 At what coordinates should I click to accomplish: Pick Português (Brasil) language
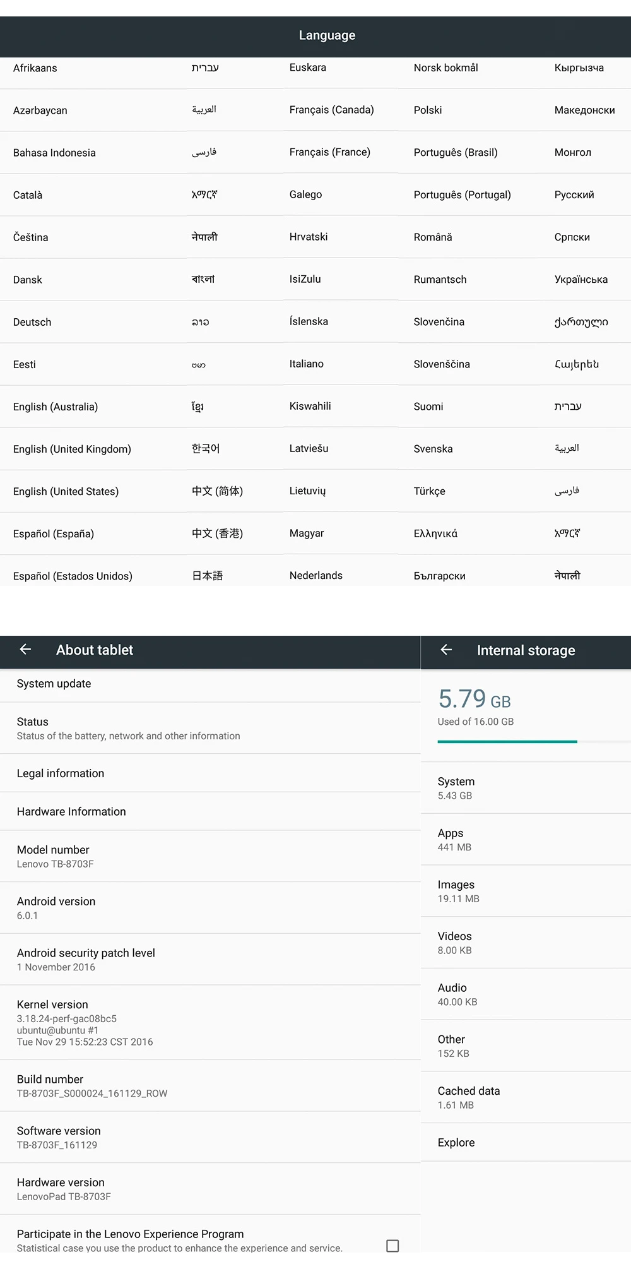point(456,152)
